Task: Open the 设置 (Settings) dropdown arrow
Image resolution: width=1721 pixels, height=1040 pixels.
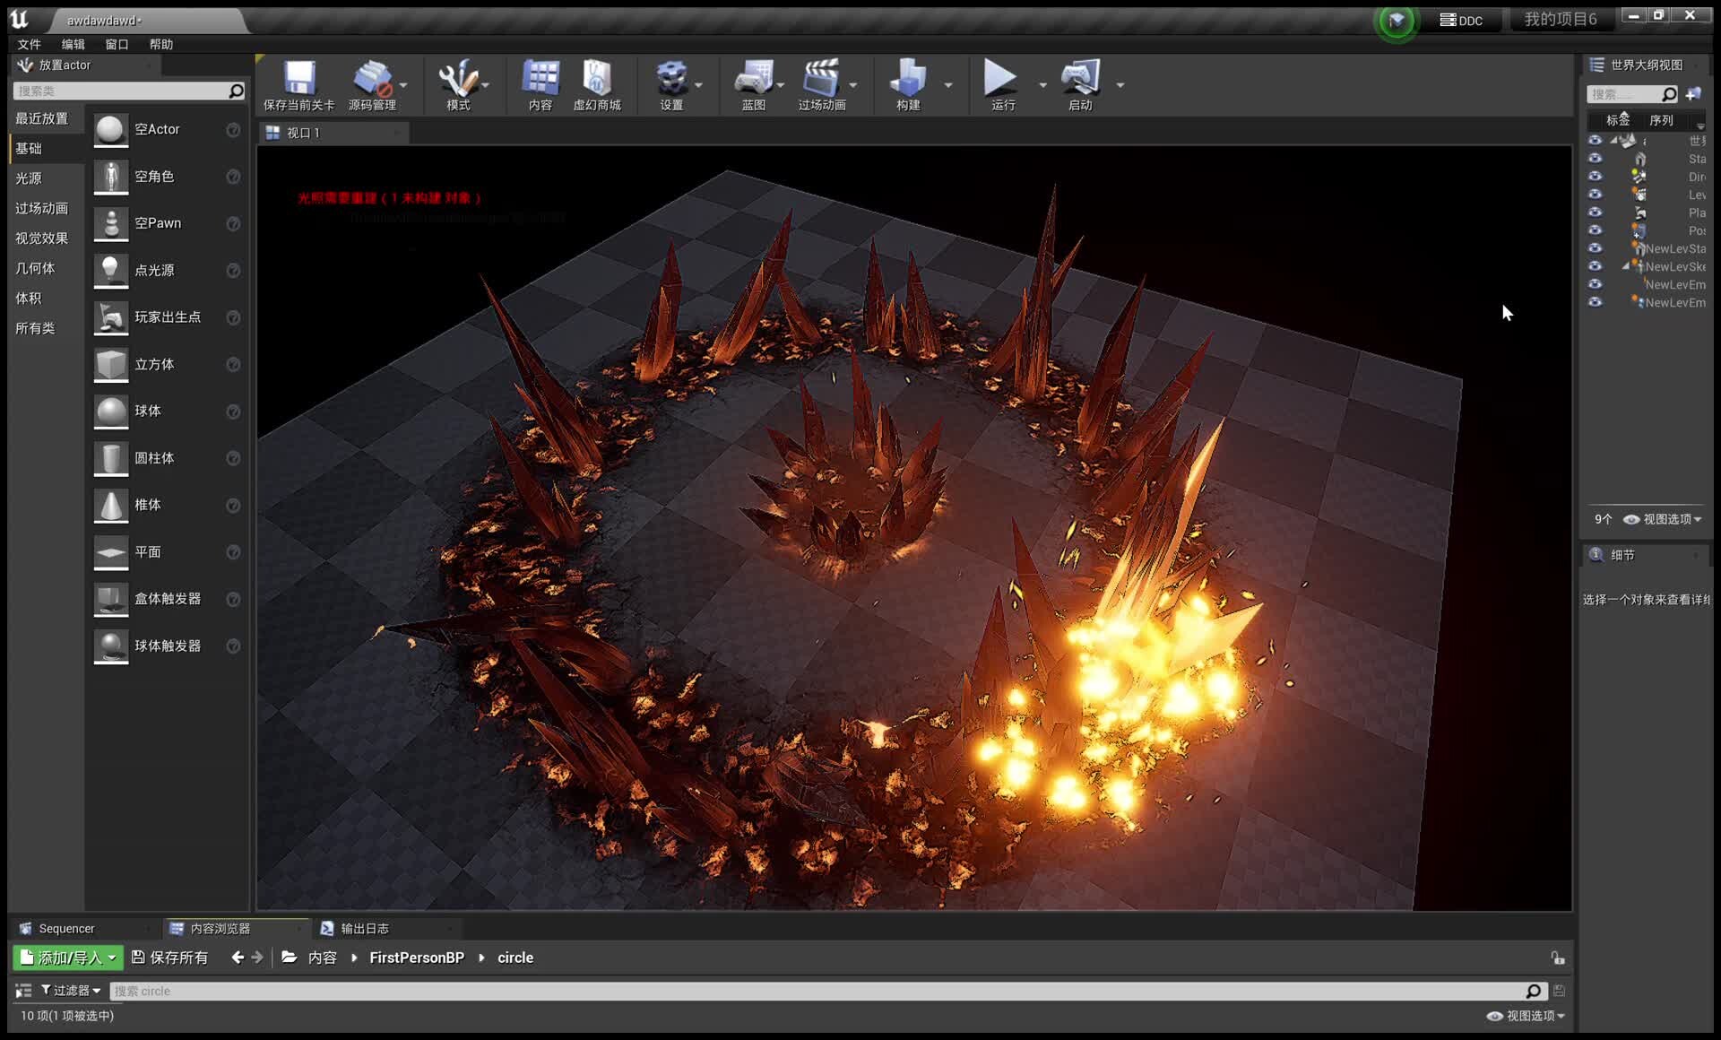Action: 696,85
